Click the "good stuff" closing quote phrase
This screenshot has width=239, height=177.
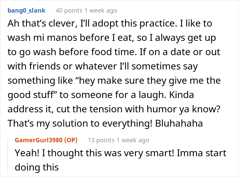[32, 95]
